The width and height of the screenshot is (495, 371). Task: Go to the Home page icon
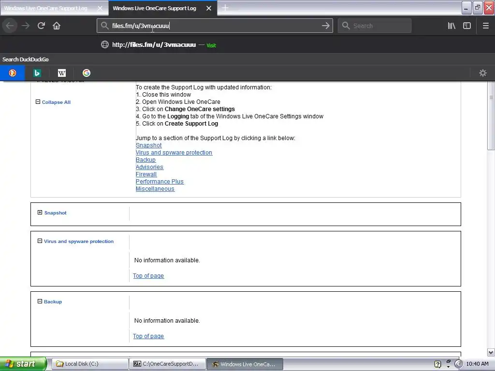[57, 26]
